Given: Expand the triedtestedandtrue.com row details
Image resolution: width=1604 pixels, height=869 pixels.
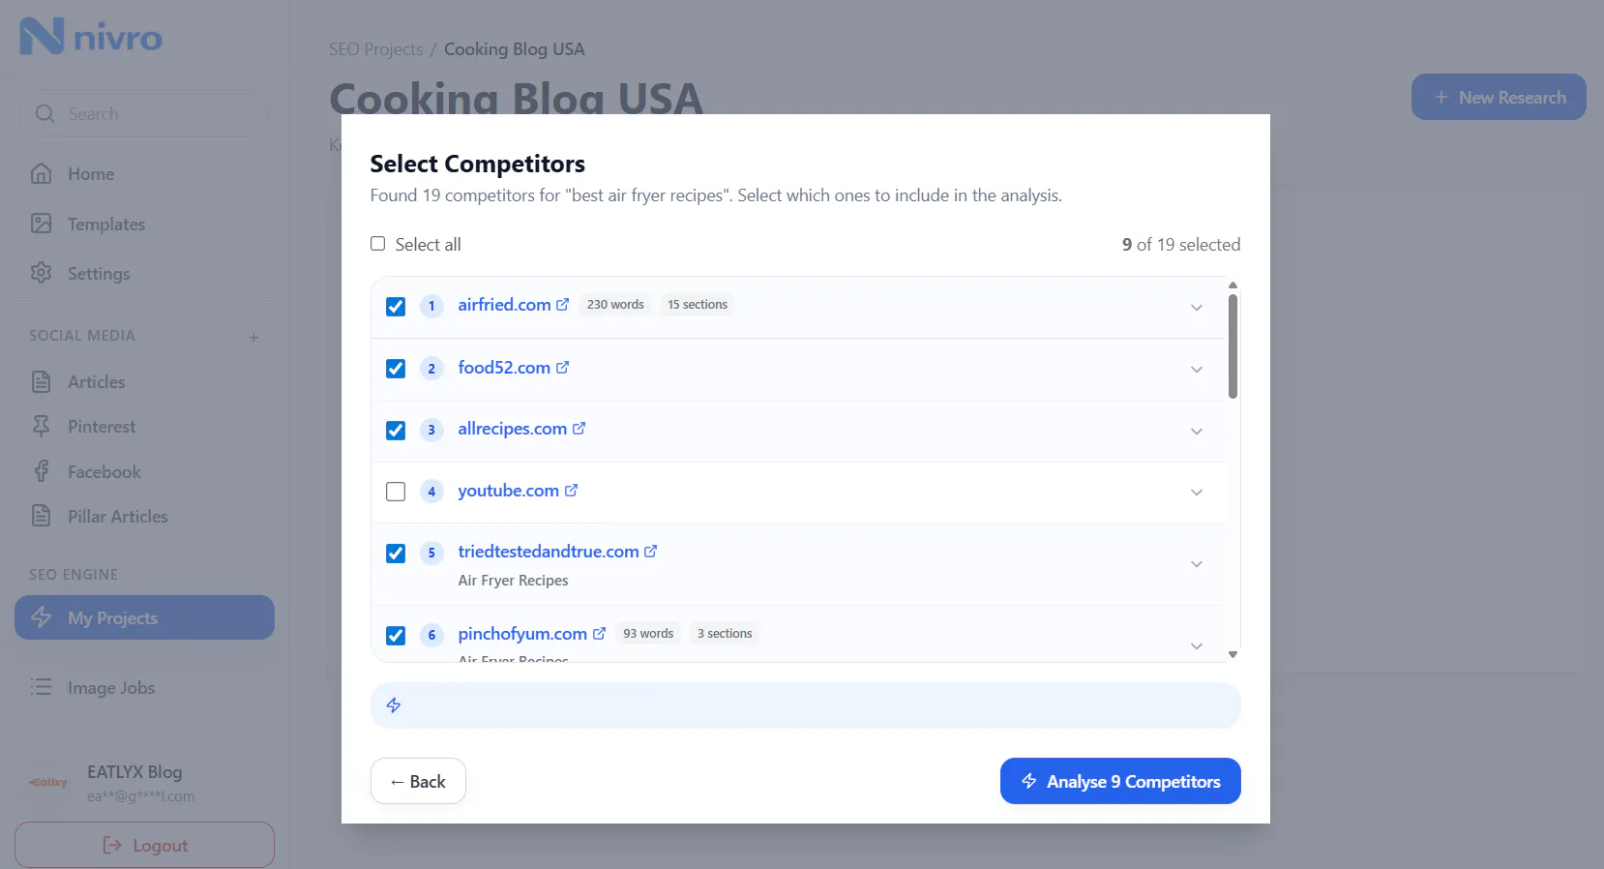Looking at the screenshot, I should 1197,564.
